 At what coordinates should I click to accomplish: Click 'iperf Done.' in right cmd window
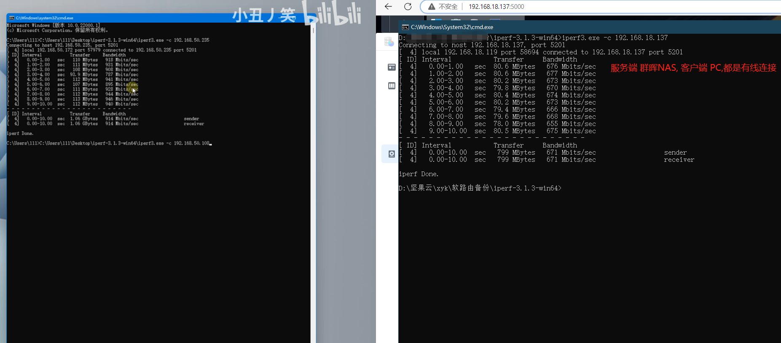pyautogui.click(x=419, y=174)
